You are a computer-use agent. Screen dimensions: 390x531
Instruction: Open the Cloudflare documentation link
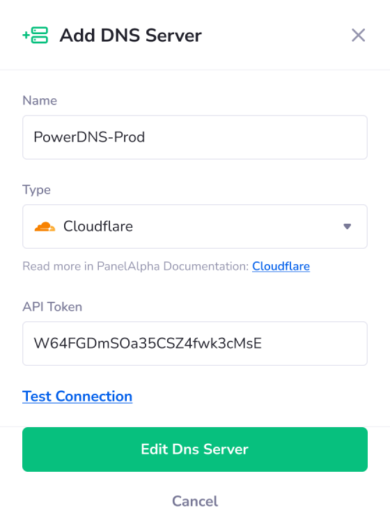pyautogui.click(x=281, y=266)
